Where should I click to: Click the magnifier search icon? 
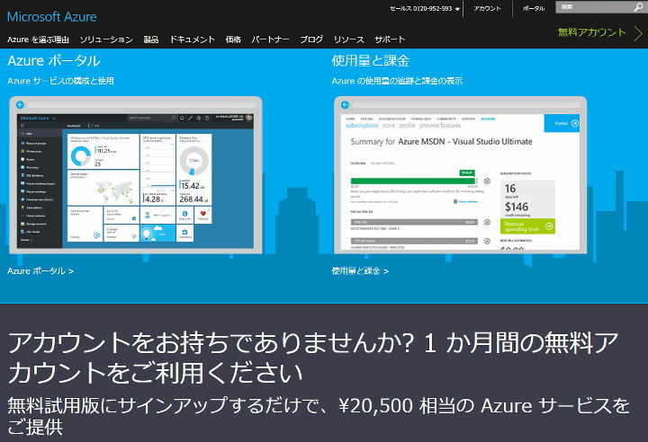pos(639,7)
